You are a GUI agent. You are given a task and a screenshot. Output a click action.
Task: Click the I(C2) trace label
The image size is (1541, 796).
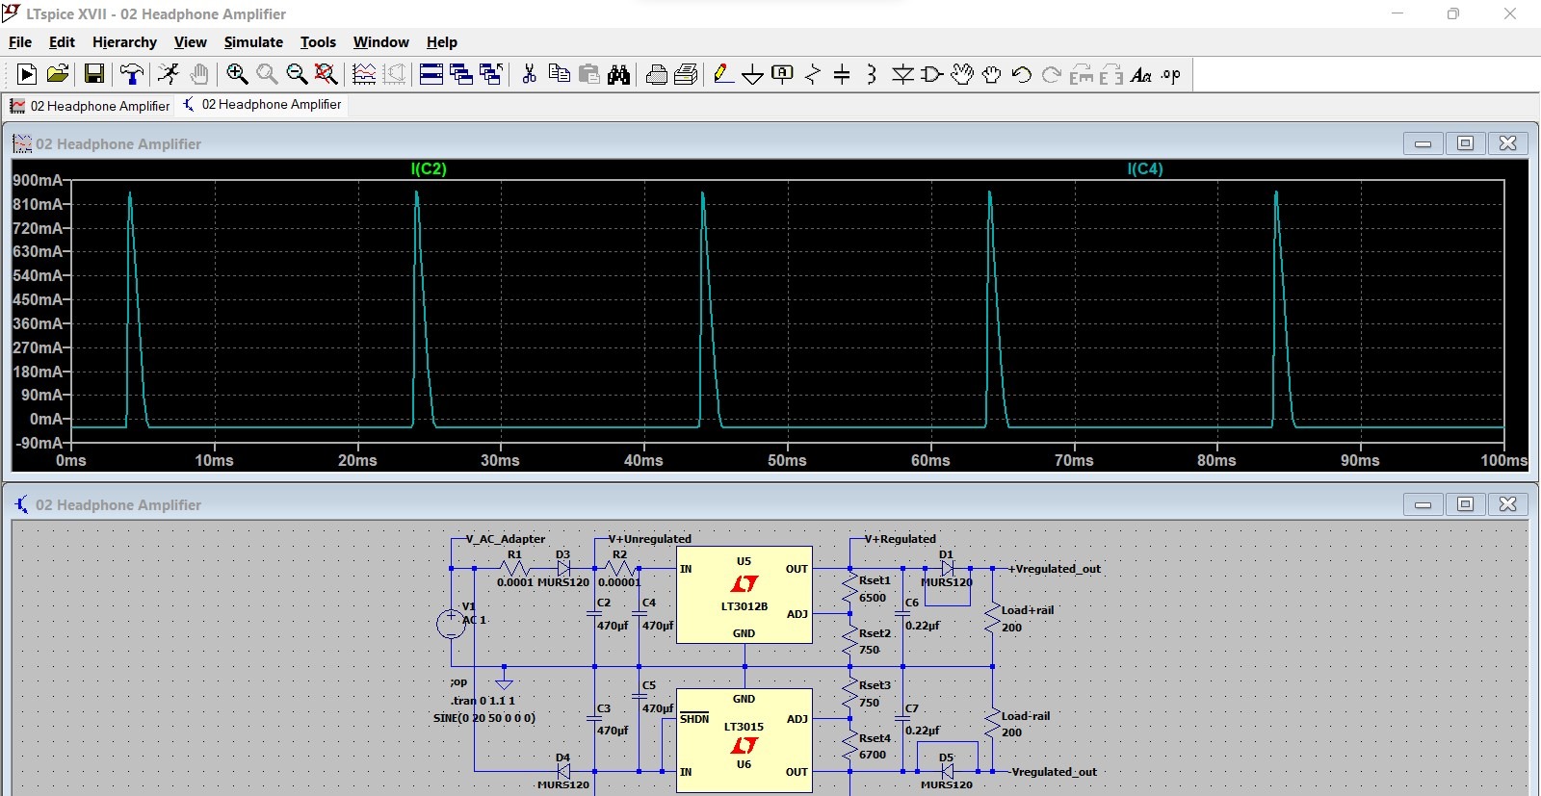tap(429, 168)
